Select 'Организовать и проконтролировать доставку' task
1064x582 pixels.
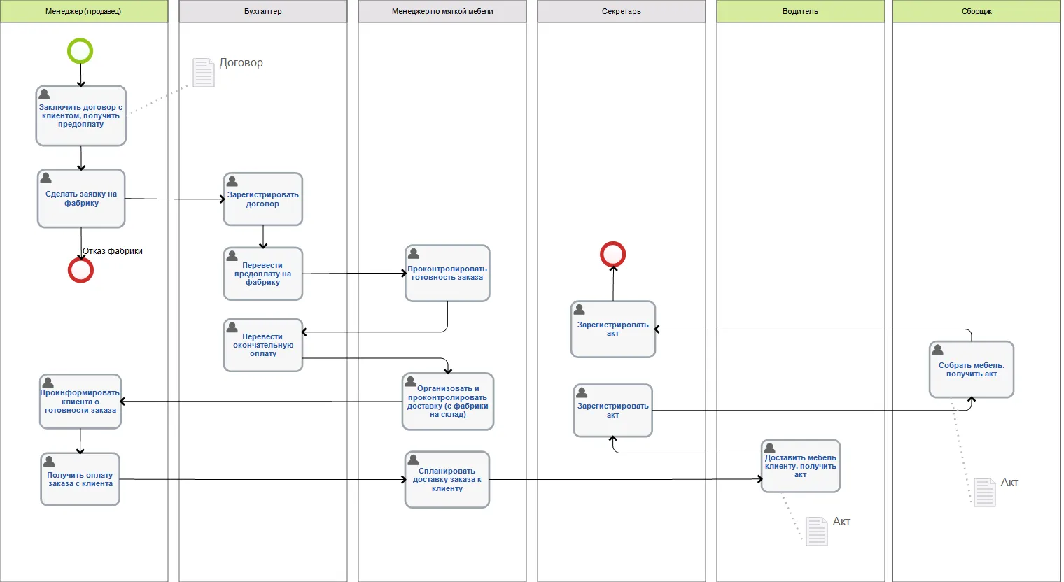coord(447,402)
